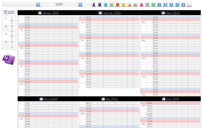Screen dimensions: 202x128
Task: Go to next year with right arrow
Action: point(80,5)
